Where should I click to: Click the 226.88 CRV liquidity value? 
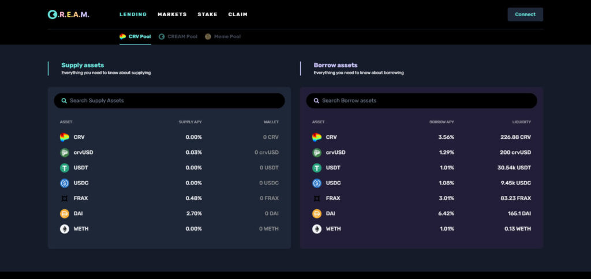point(515,137)
